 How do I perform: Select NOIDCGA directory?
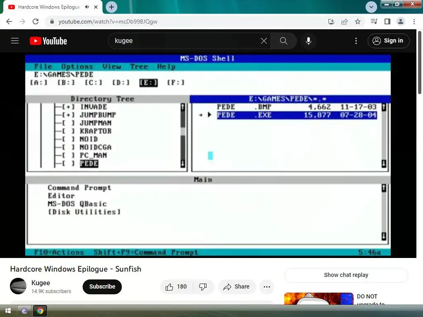click(x=95, y=147)
